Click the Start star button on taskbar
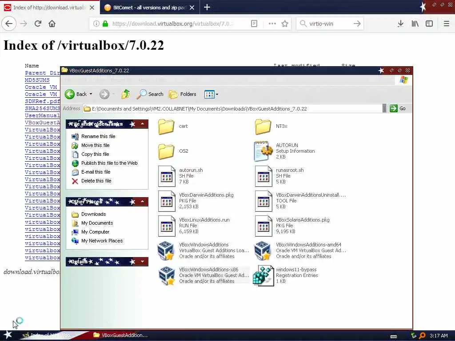This screenshot has width=455, height=341. coord(8,335)
